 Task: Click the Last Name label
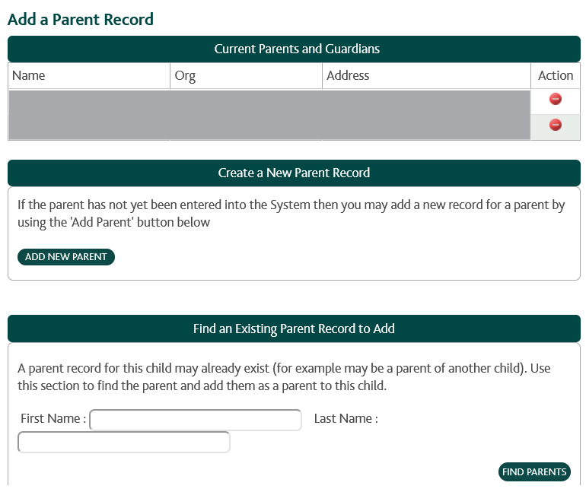[x=346, y=418]
